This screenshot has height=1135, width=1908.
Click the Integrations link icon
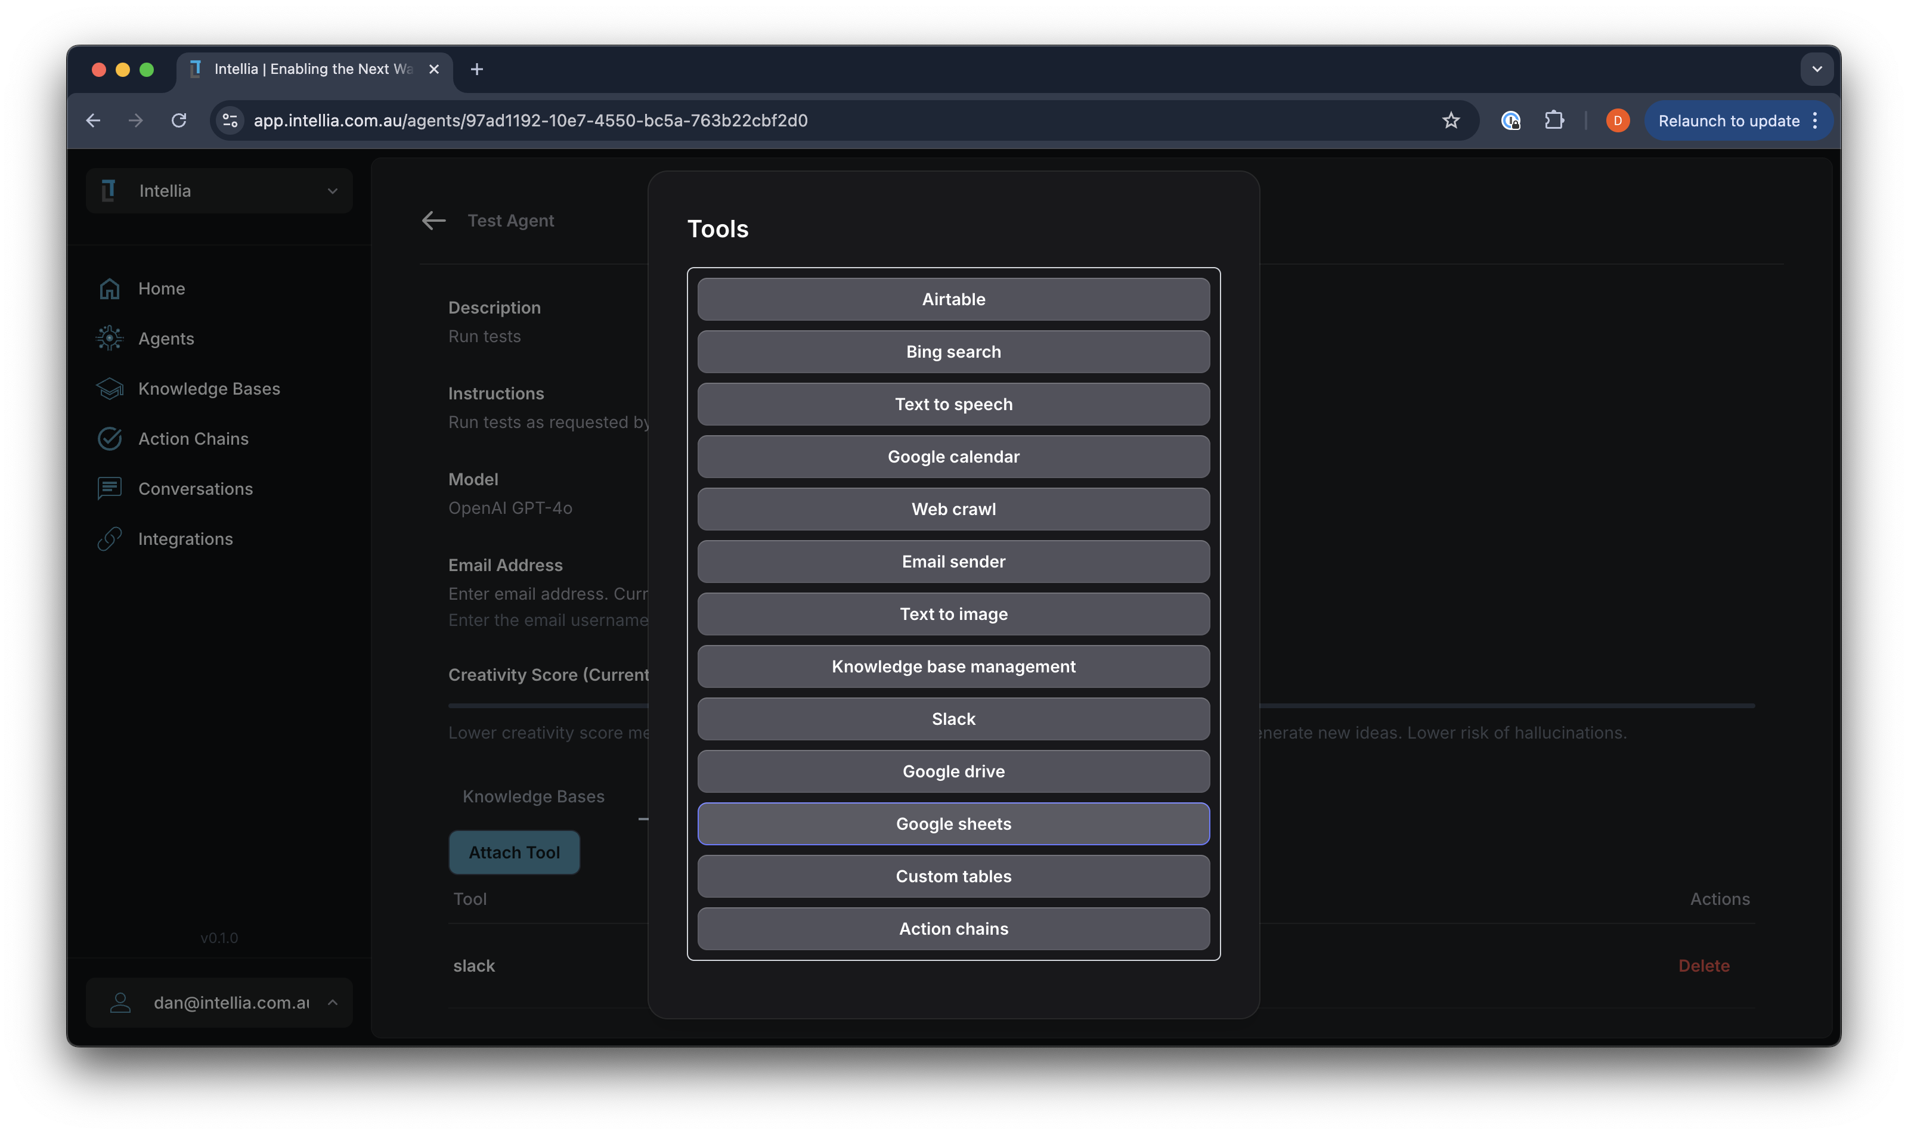point(109,538)
